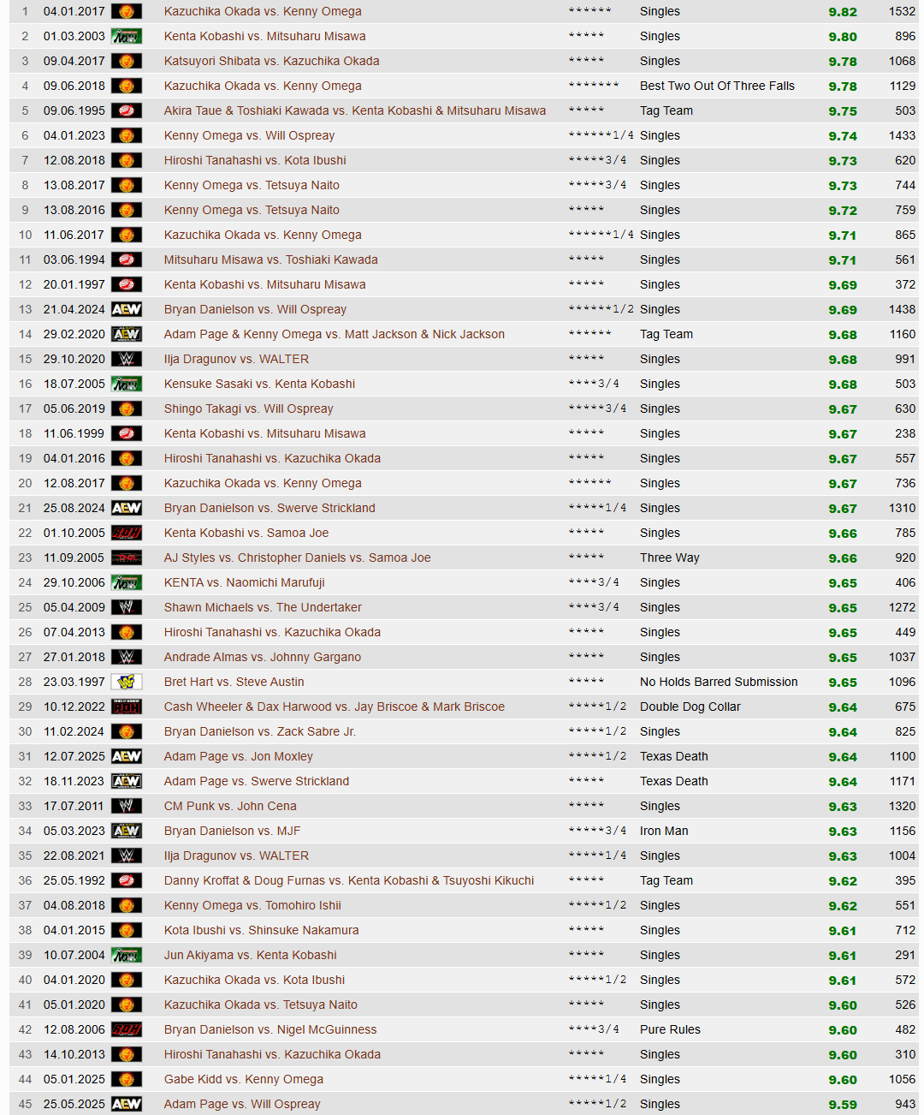Click the NOAH logo in row 2
The image size is (924, 1115).
pos(127,37)
